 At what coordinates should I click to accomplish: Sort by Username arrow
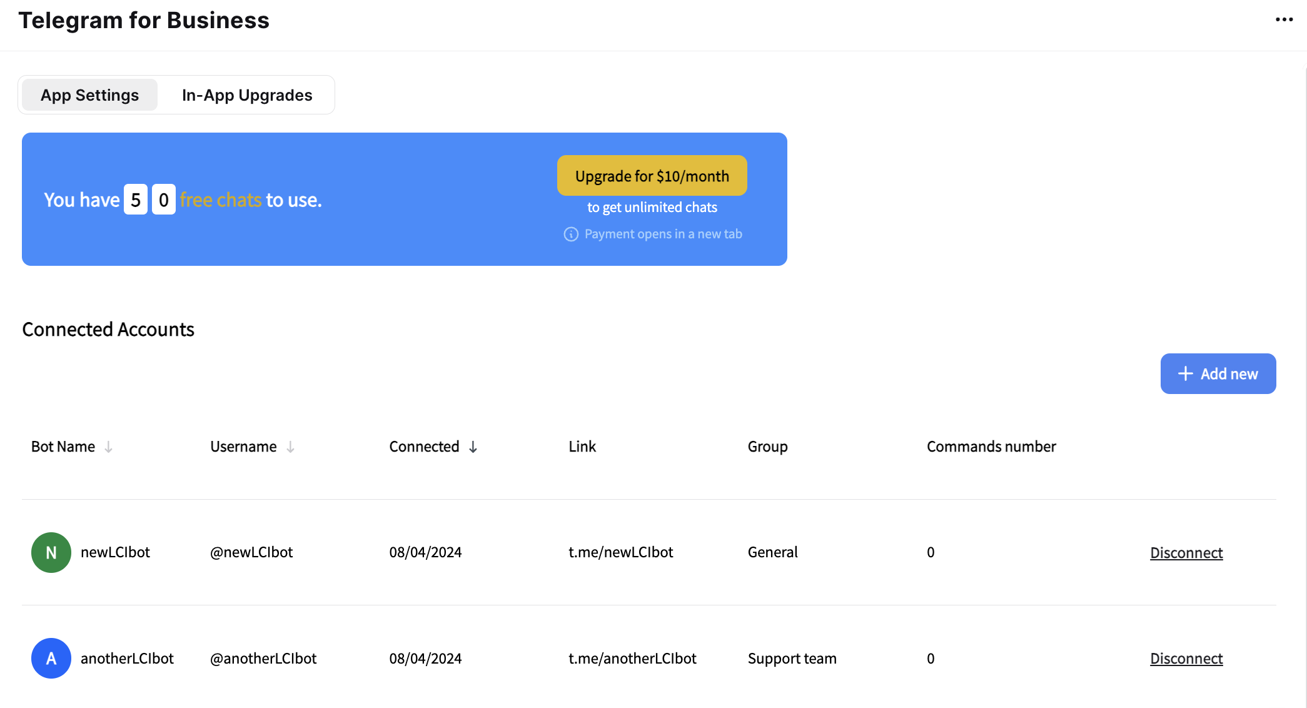[x=290, y=447]
